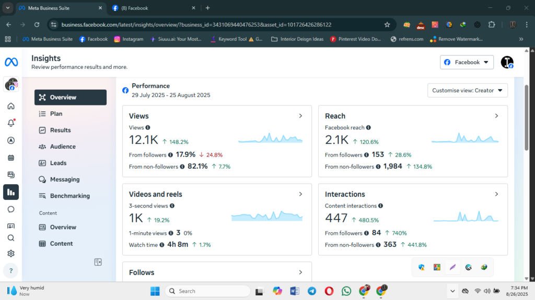The height and width of the screenshot is (300, 535).
Task: Open Meta Business Suite bookmark
Action: click(x=48, y=39)
